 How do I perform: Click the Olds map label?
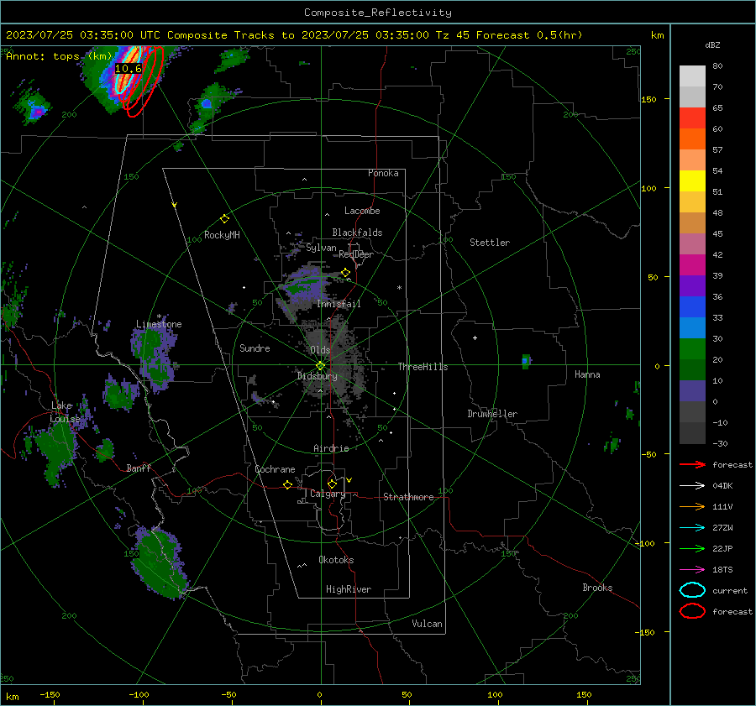click(x=320, y=350)
